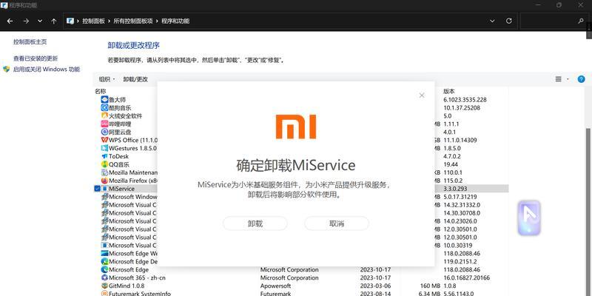Select QQ音乐 program icon

tap(104, 164)
